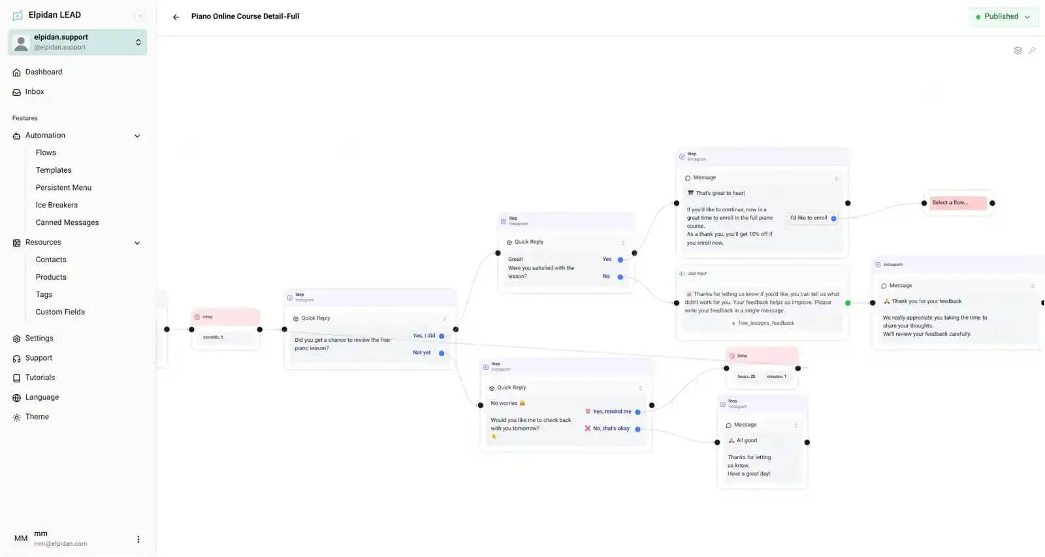
Task: Open Tags under Resources
Action: 44,295
